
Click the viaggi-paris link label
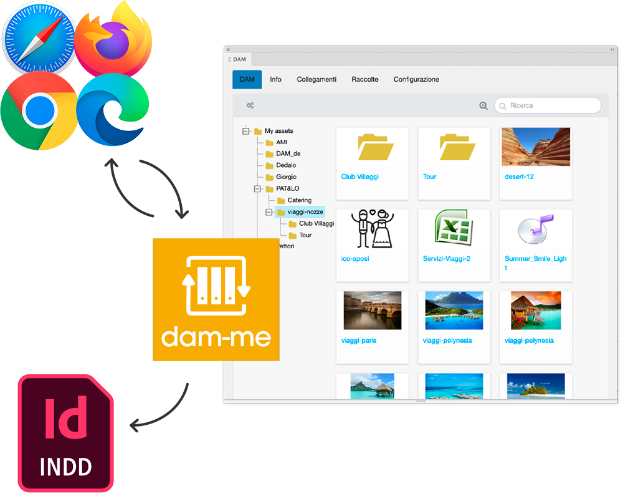[359, 341]
